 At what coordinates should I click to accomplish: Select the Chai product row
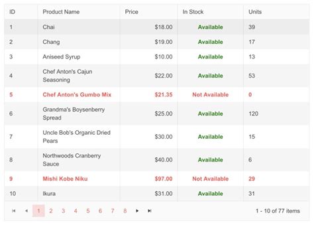(157, 27)
